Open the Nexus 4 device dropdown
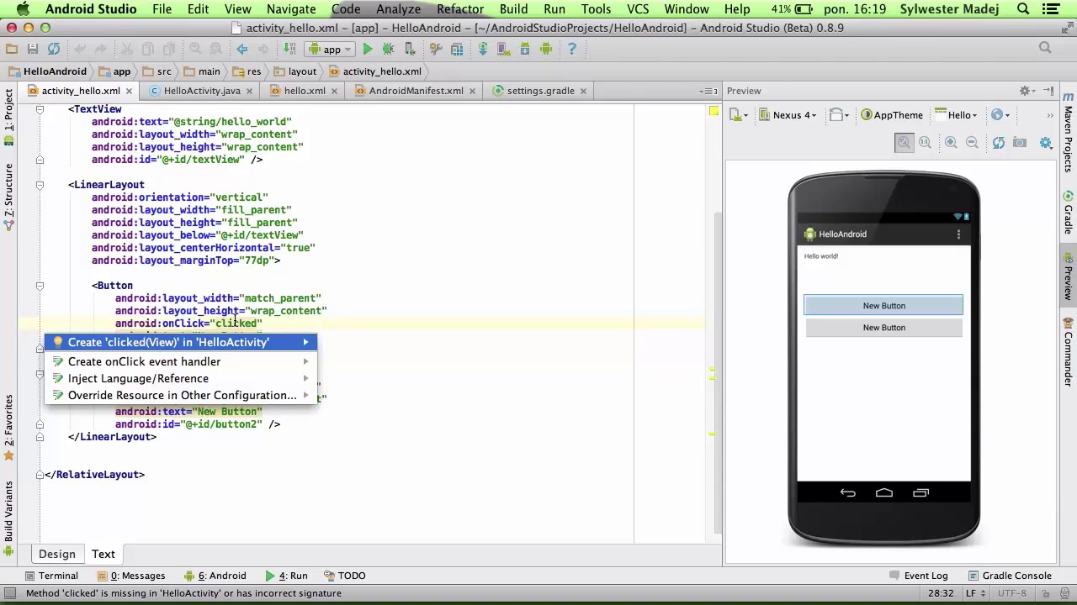The height and width of the screenshot is (605, 1077). tap(788, 115)
